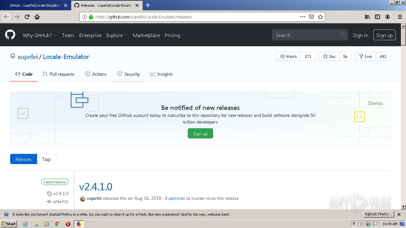Click the Firefox taskbar button
Screen dimensions: 406x228
79,224
